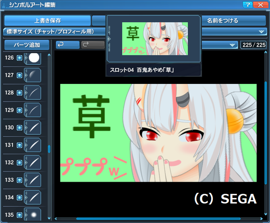270x223 pixels.
Task: Click layer number 126 label
Action: (x=9, y=58)
